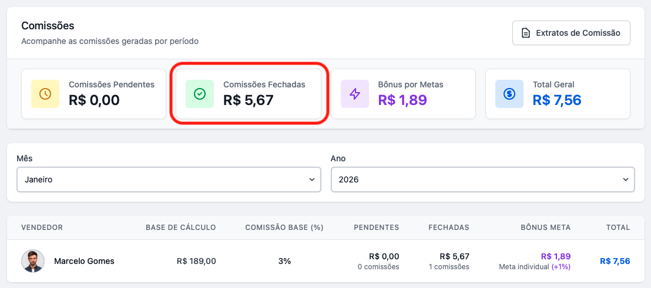Click the R$ 7,56 total in the table row
The width and height of the screenshot is (651, 288).
pos(615,261)
